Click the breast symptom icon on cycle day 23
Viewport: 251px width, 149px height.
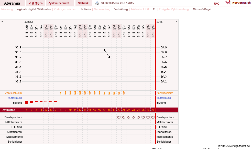133,117
